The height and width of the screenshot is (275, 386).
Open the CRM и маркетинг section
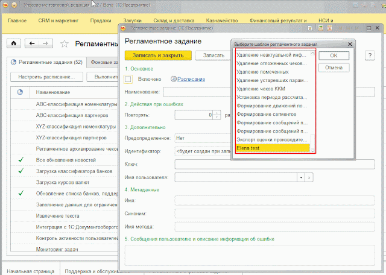(59, 21)
